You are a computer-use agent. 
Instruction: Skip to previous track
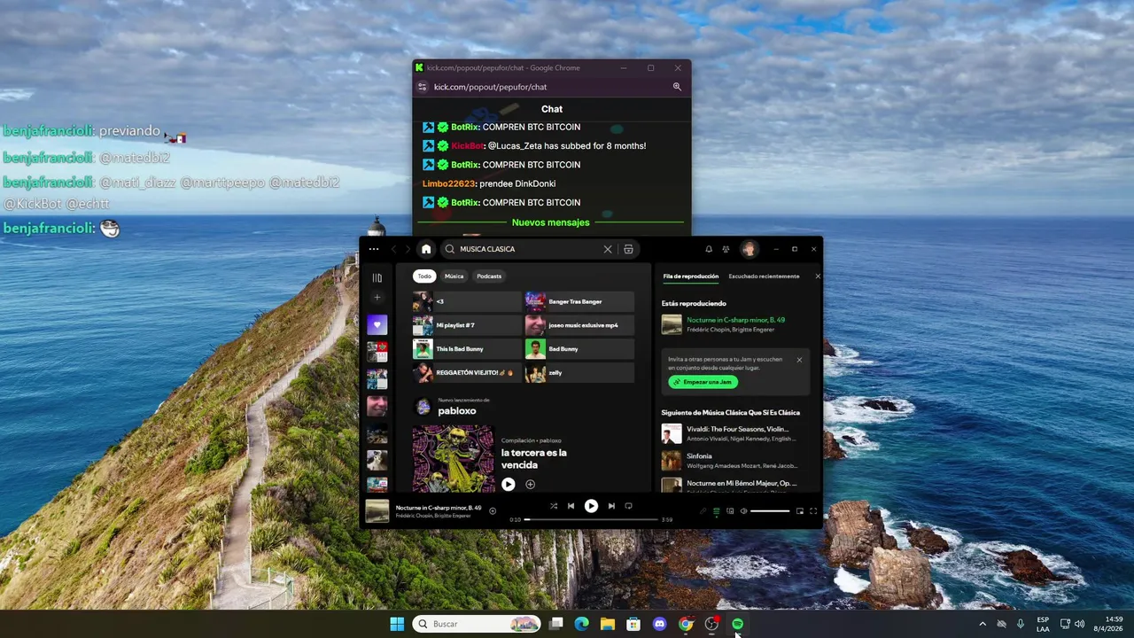tap(571, 506)
